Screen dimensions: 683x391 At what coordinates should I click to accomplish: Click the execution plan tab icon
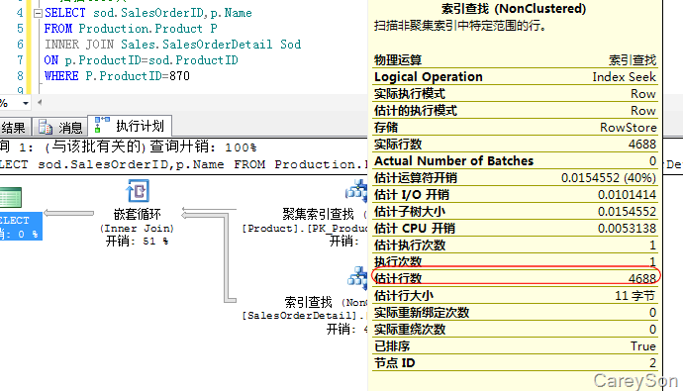click(x=102, y=125)
